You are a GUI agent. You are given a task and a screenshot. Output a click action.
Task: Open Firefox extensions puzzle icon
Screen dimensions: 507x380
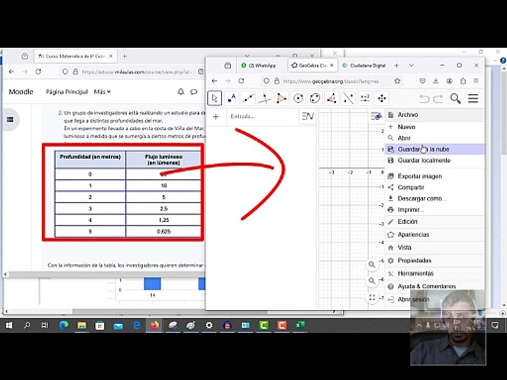[463, 81]
